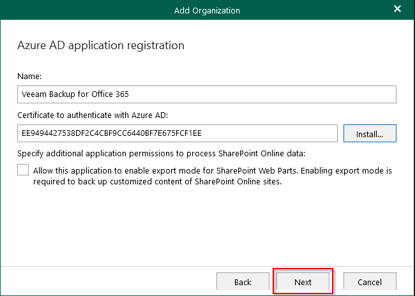
Task: Click the 'Name:' label
Action: [29, 77]
